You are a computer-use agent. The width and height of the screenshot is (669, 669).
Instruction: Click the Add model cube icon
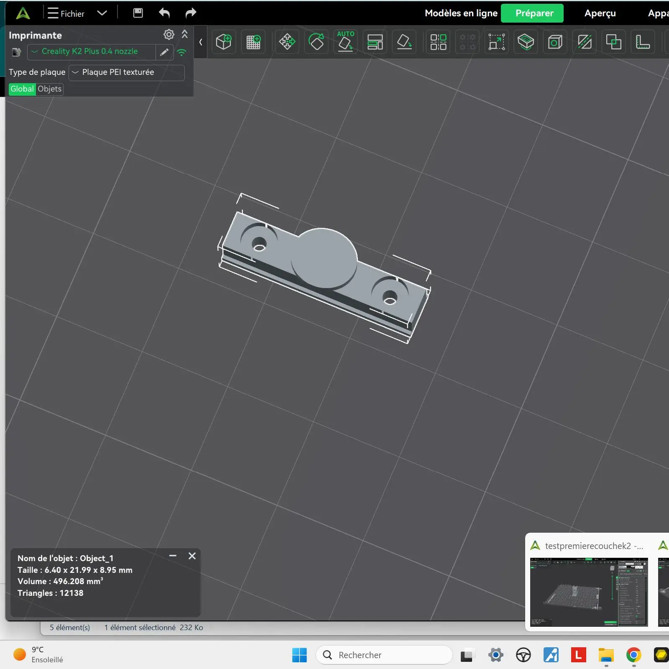224,42
